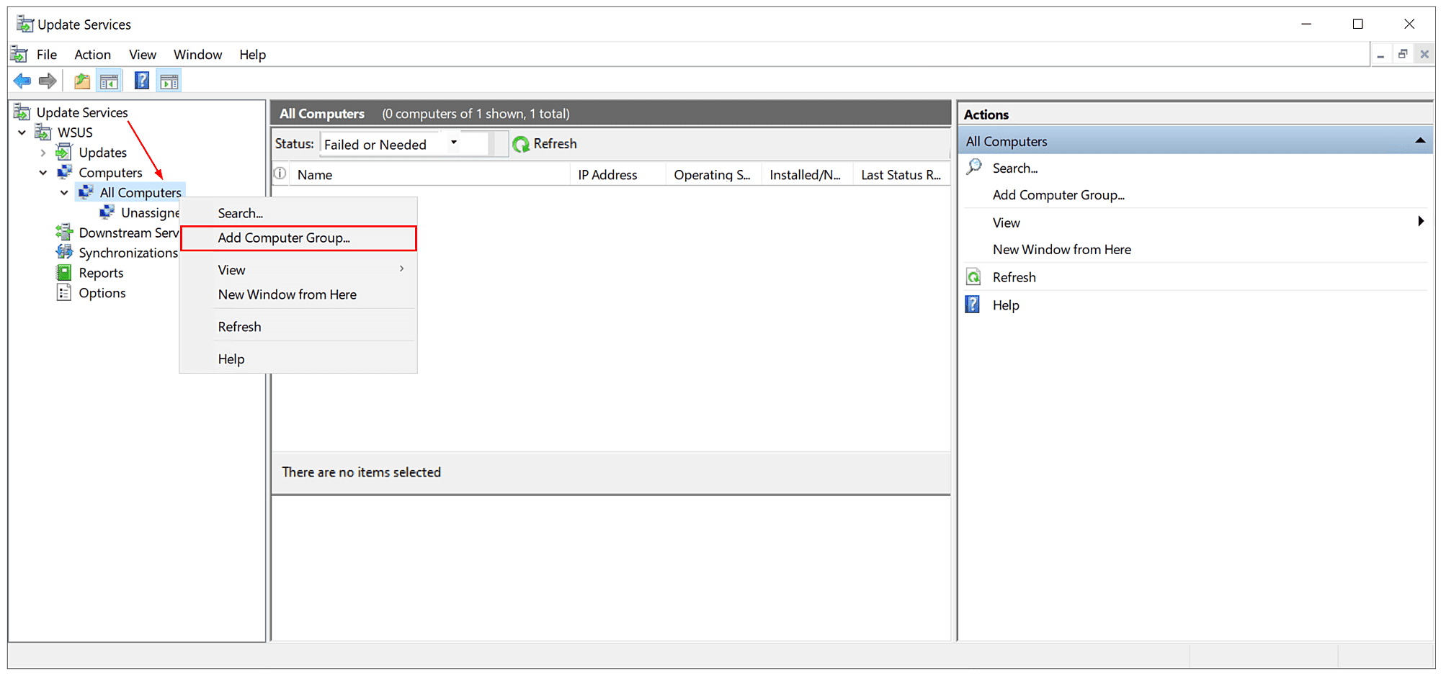Click New Window from Here in Actions pane

click(x=1062, y=250)
